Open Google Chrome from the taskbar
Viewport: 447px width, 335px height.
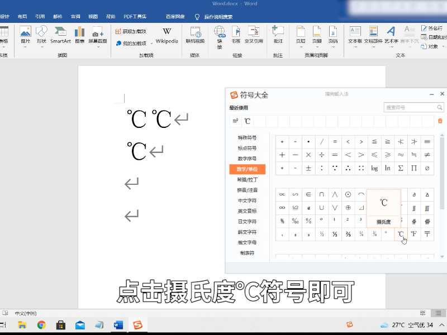41,325
